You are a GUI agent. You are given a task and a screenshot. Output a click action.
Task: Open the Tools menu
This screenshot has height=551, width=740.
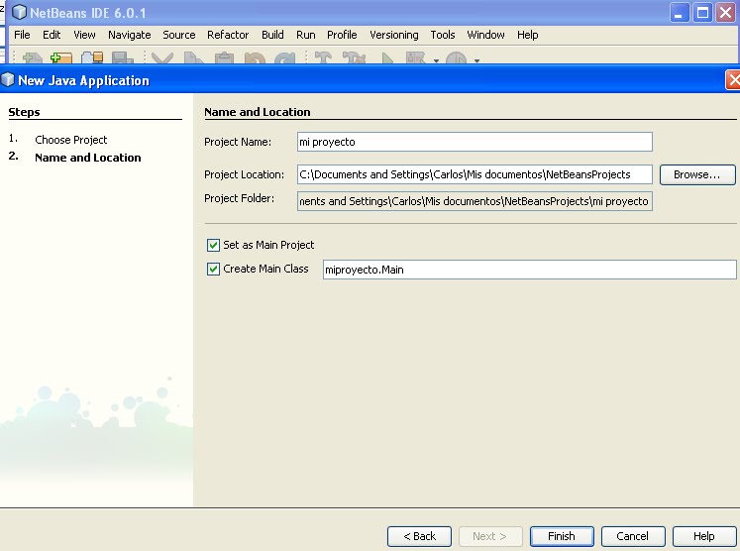tap(443, 35)
